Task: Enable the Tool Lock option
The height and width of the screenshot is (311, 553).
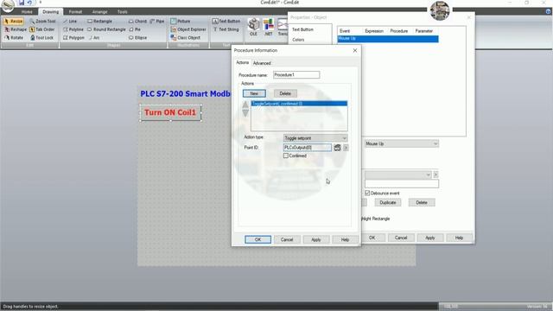Action: click(41, 37)
